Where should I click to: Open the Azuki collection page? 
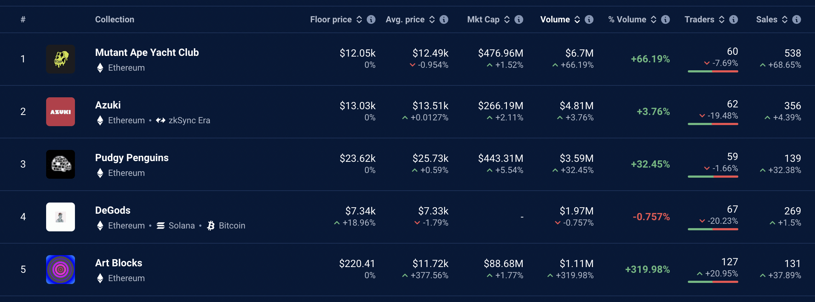tap(108, 105)
